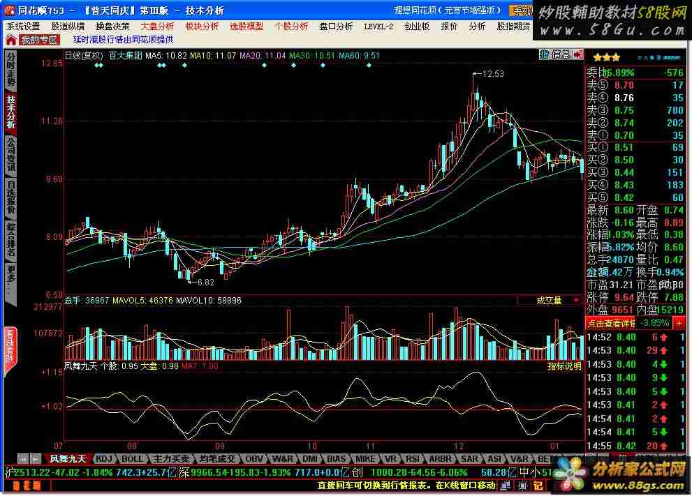
Task: Click the 卖④ 8.76 order book row
Action: (x=635, y=98)
